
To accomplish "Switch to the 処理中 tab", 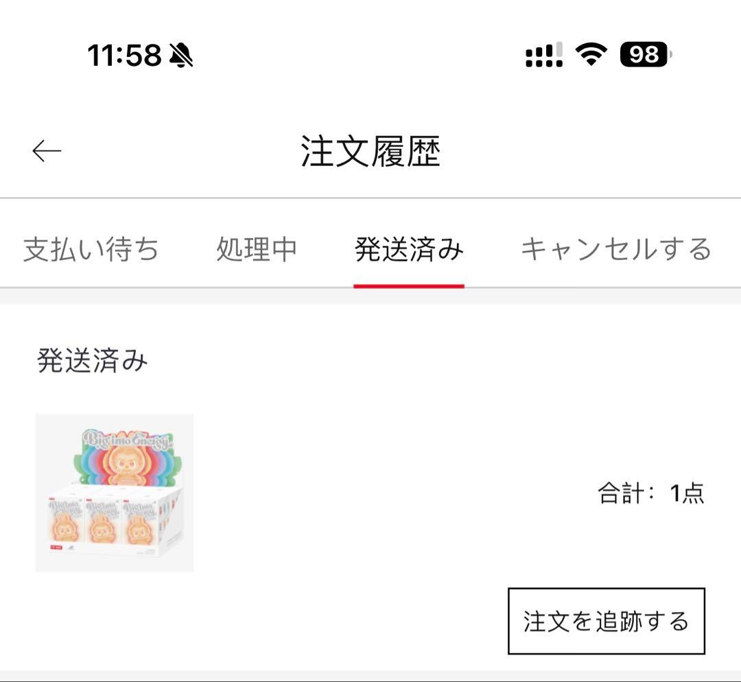I will tap(256, 249).
